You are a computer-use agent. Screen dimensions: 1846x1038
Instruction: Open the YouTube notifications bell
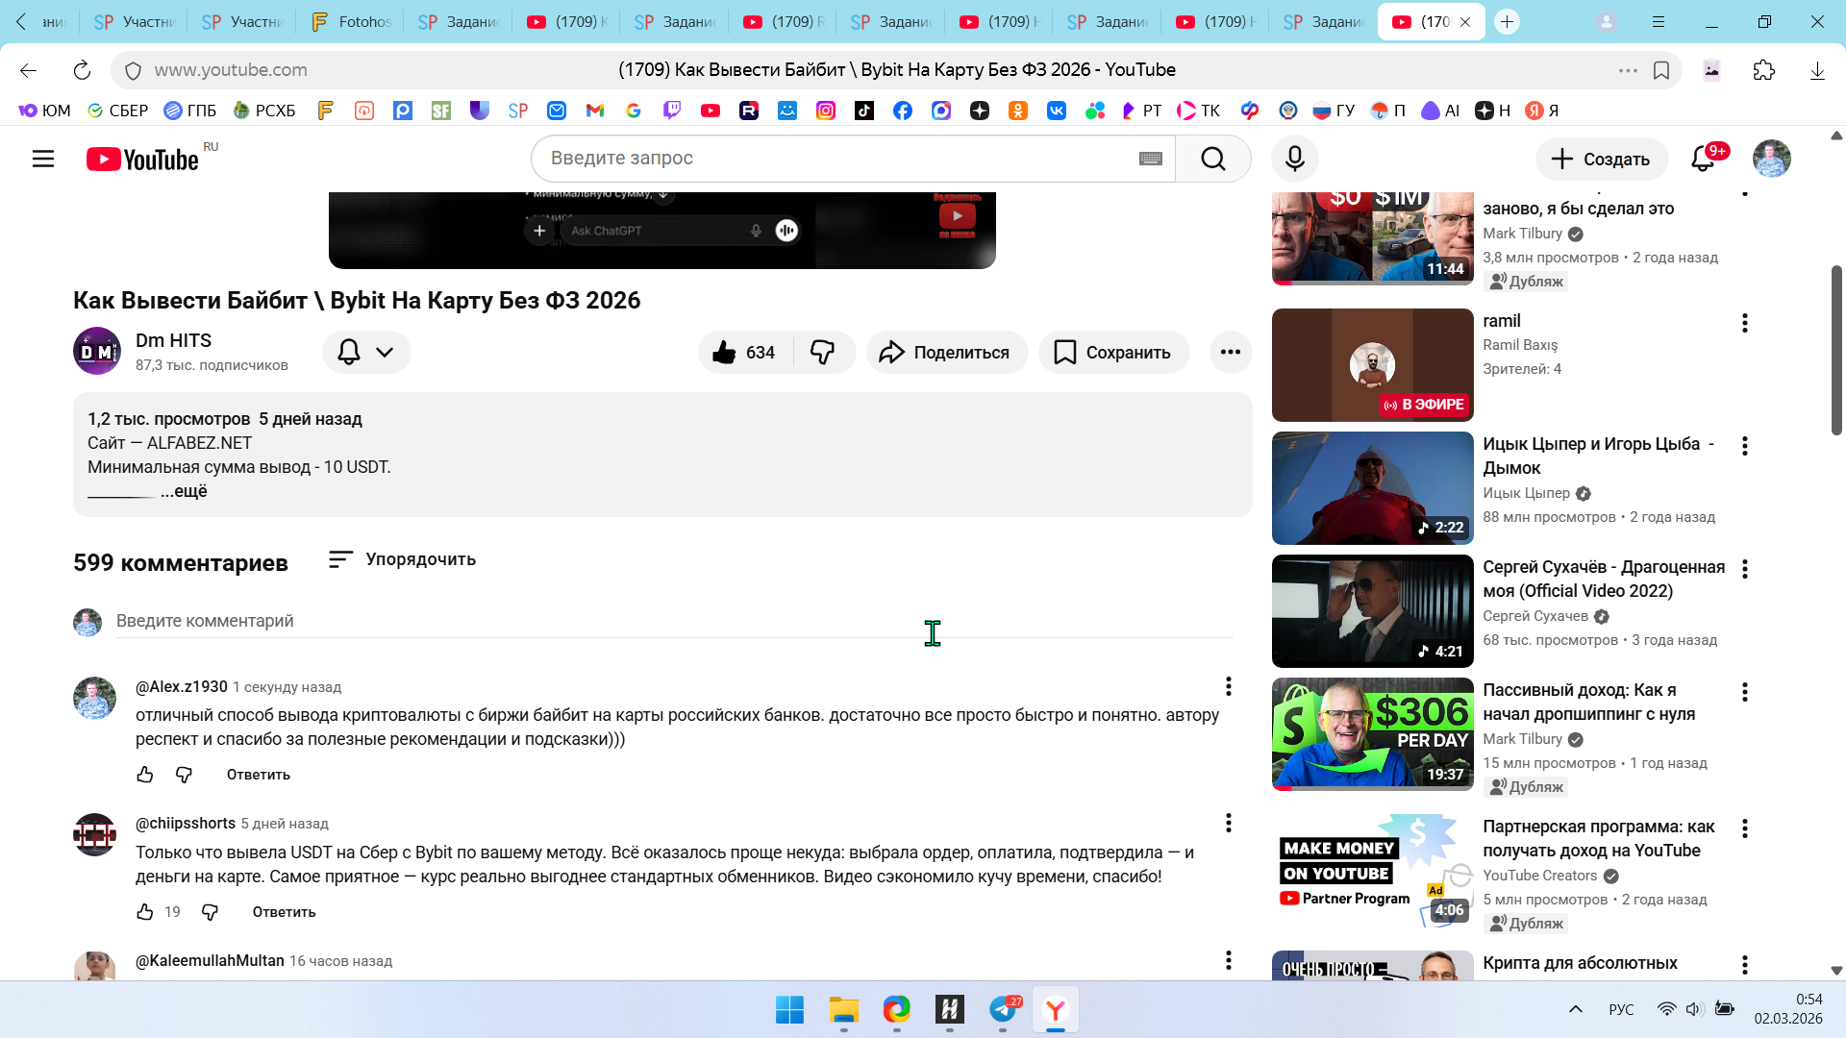point(1703,159)
